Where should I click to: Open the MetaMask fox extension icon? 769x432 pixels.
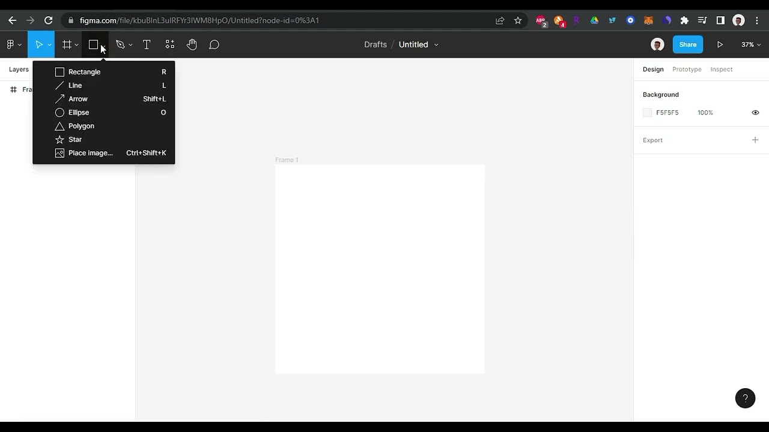648,20
